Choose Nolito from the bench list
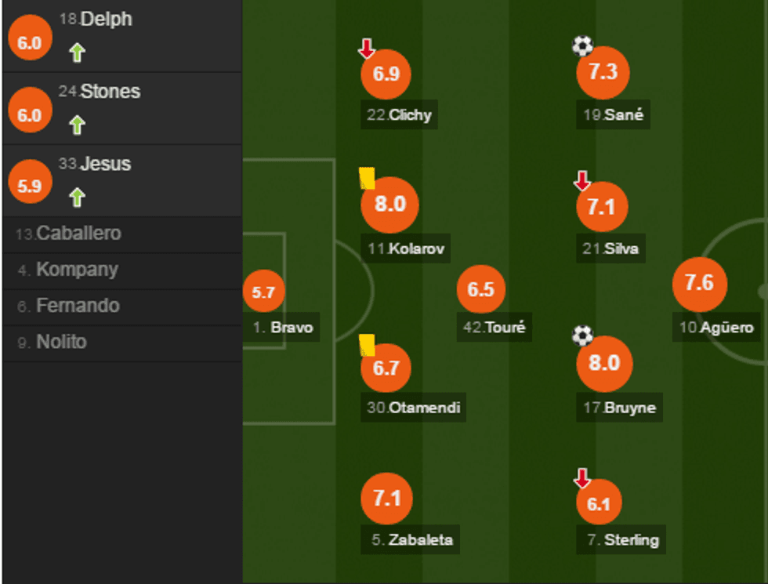This screenshot has width=768, height=584. pos(61,342)
